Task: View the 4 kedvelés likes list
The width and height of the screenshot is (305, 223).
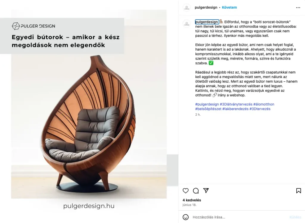Action: click(192, 200)
